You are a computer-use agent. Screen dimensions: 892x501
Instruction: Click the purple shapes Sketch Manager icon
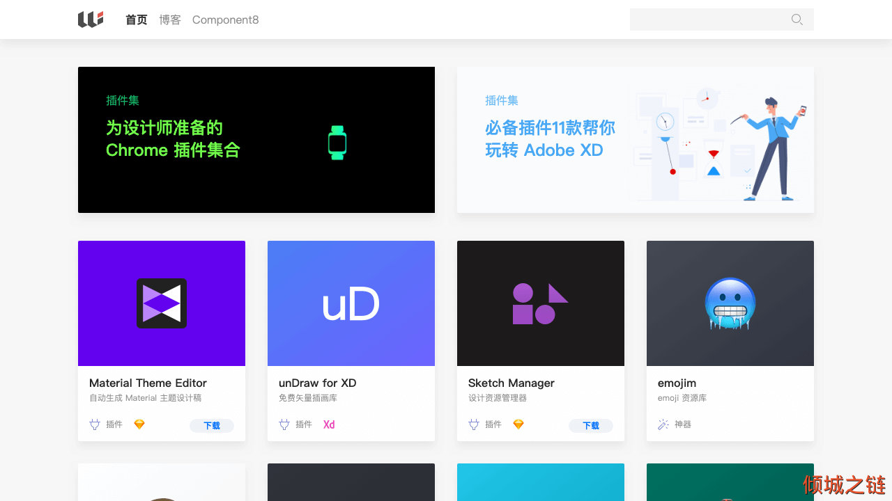point(540,303)
